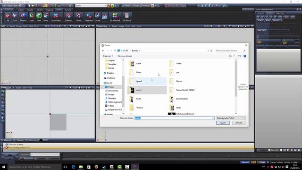Open the Hierarchy tab in right panel

point(260,13)
